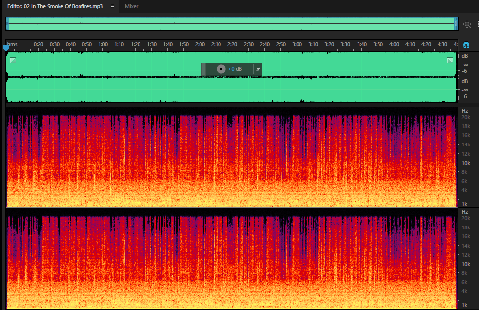This screenshot has width=479, height=310.
Task: Click the navigator's right zoom edge handle
Action: (456, 24)
